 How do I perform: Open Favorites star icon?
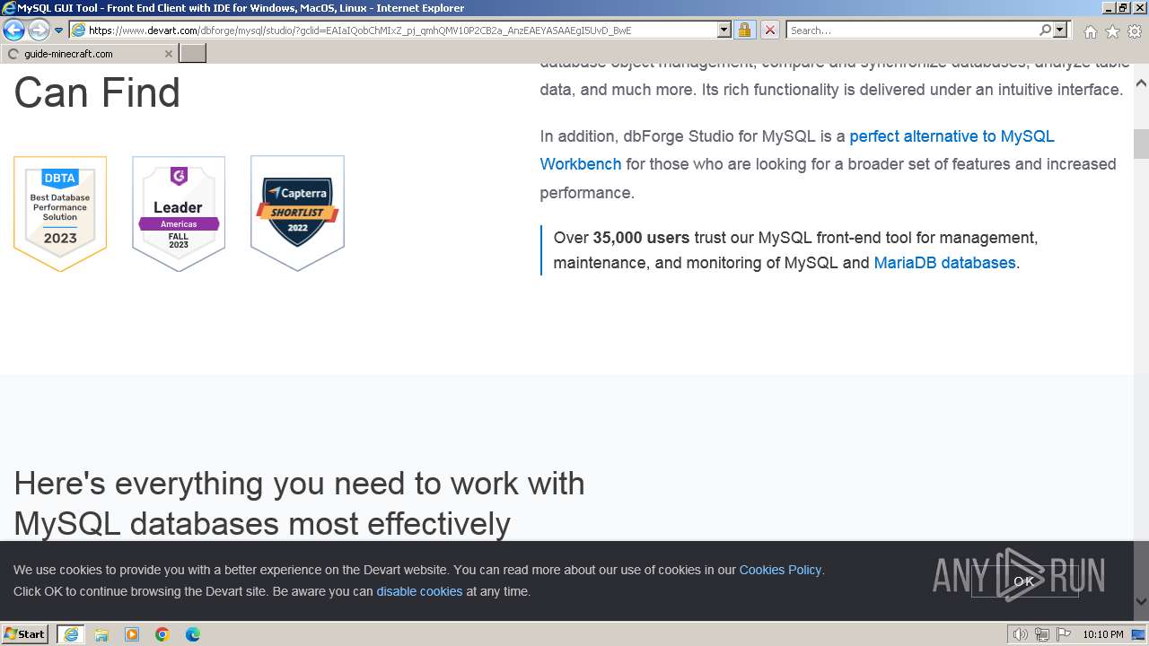[1112, 31]
